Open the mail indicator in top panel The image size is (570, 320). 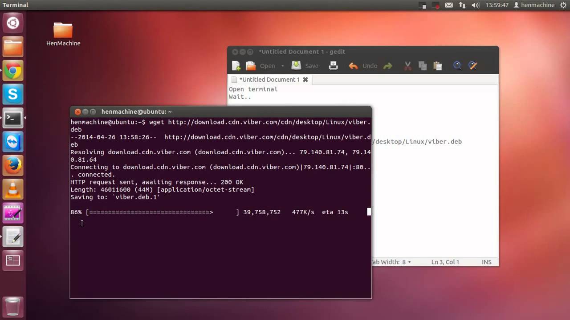[x=449, y=5]
